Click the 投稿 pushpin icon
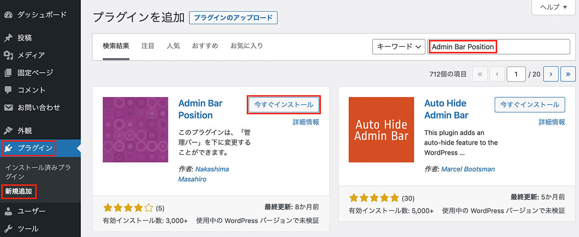Image resolution: width=579 pixels, height=237 pixels. (x=8, y=38)
